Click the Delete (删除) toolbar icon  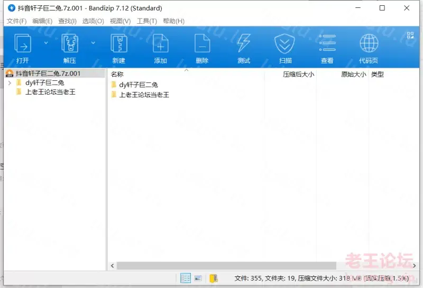click(203, 43)
